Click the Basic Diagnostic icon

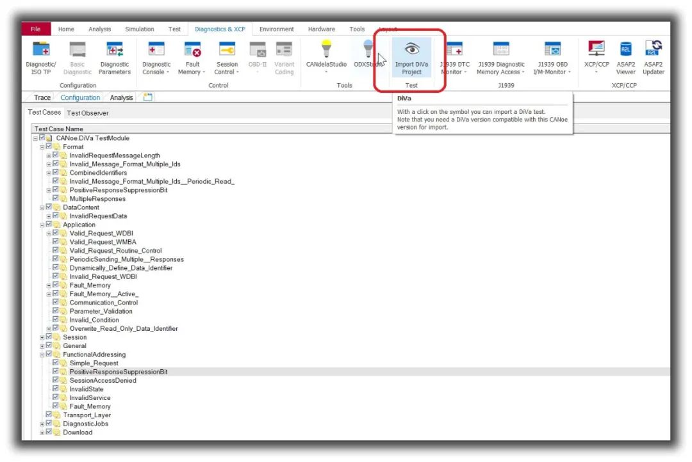pos(78,49)
